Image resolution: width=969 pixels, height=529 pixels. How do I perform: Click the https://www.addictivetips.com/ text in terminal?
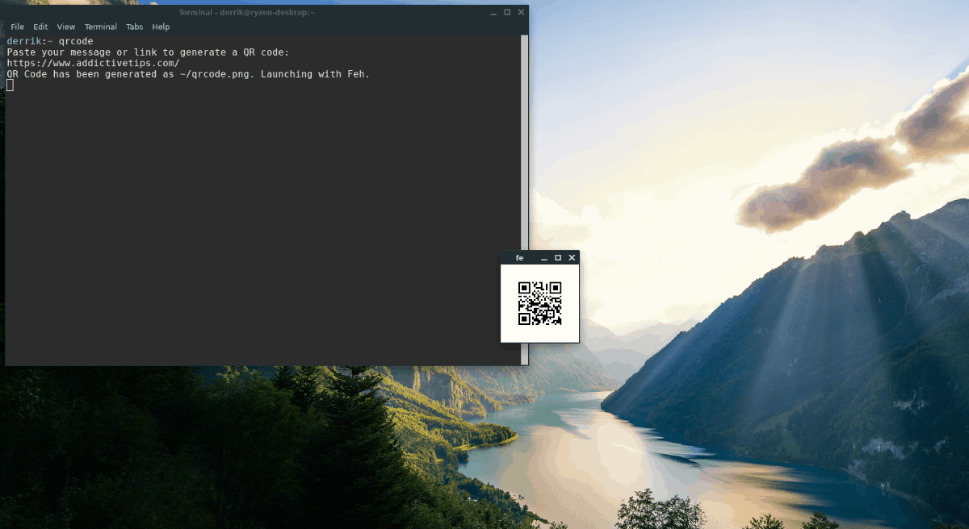[94, 63]
